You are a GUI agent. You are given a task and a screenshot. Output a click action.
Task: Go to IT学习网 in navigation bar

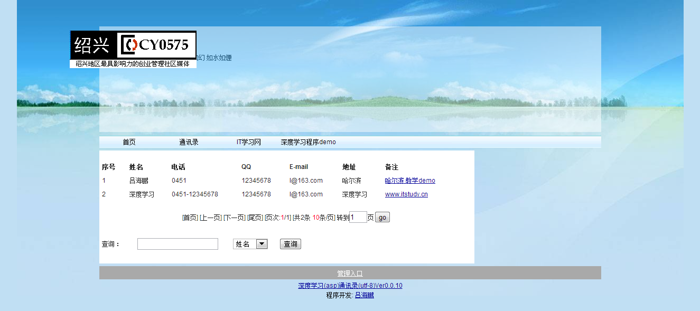coord(249,142)
